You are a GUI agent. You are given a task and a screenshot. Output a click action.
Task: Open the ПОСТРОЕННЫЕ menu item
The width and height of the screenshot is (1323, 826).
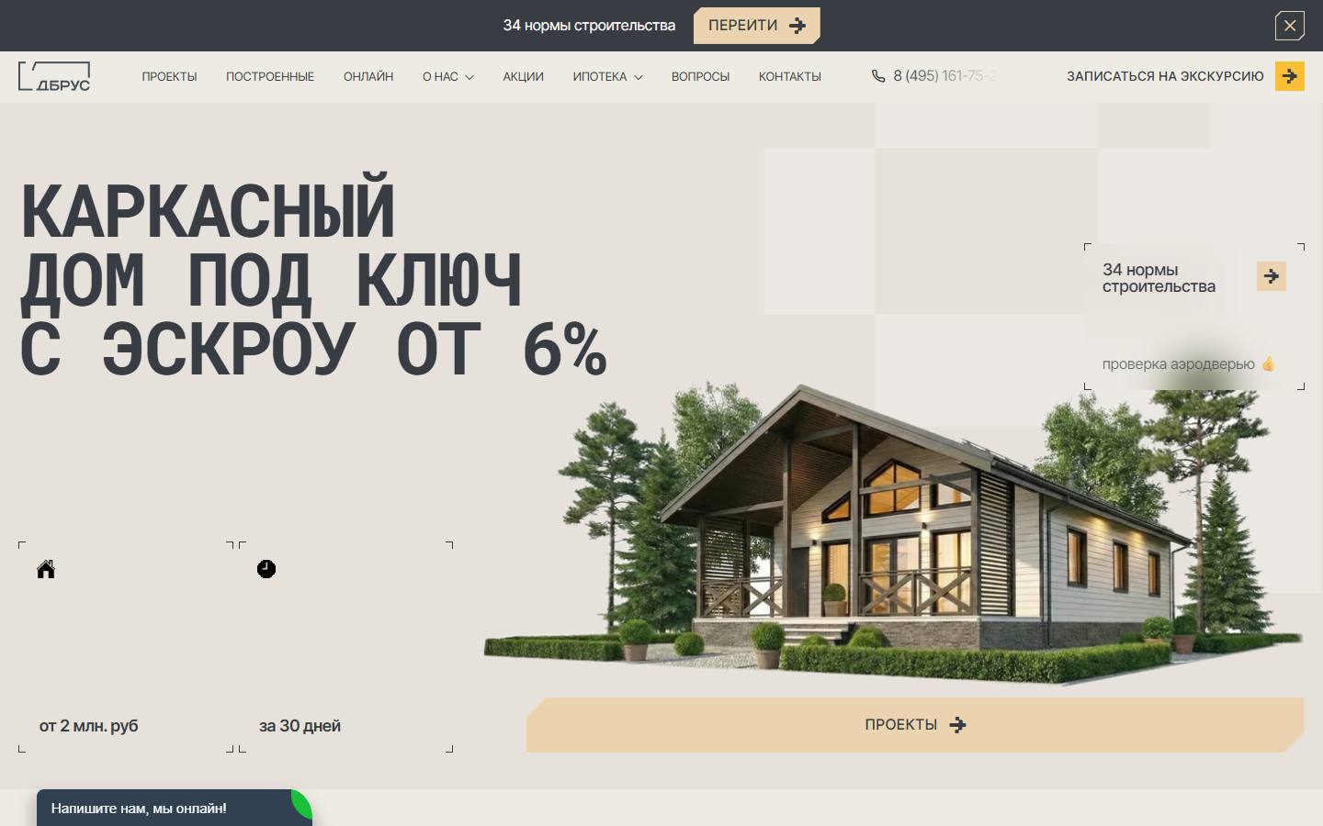coord(270,77)
